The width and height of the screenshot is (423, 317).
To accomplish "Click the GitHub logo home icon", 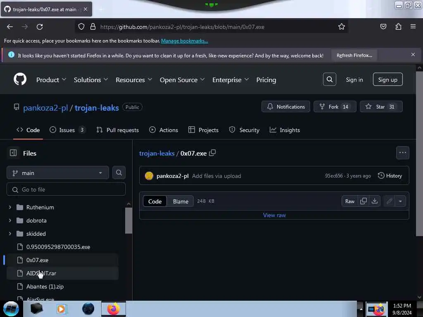I will pos(20,80).
